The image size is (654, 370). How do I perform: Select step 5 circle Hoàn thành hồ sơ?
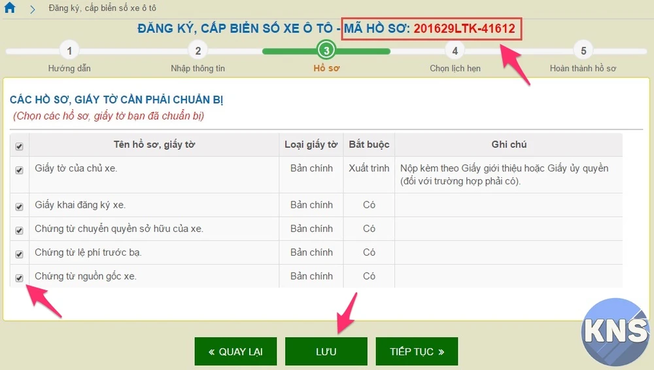coord(583,51)
